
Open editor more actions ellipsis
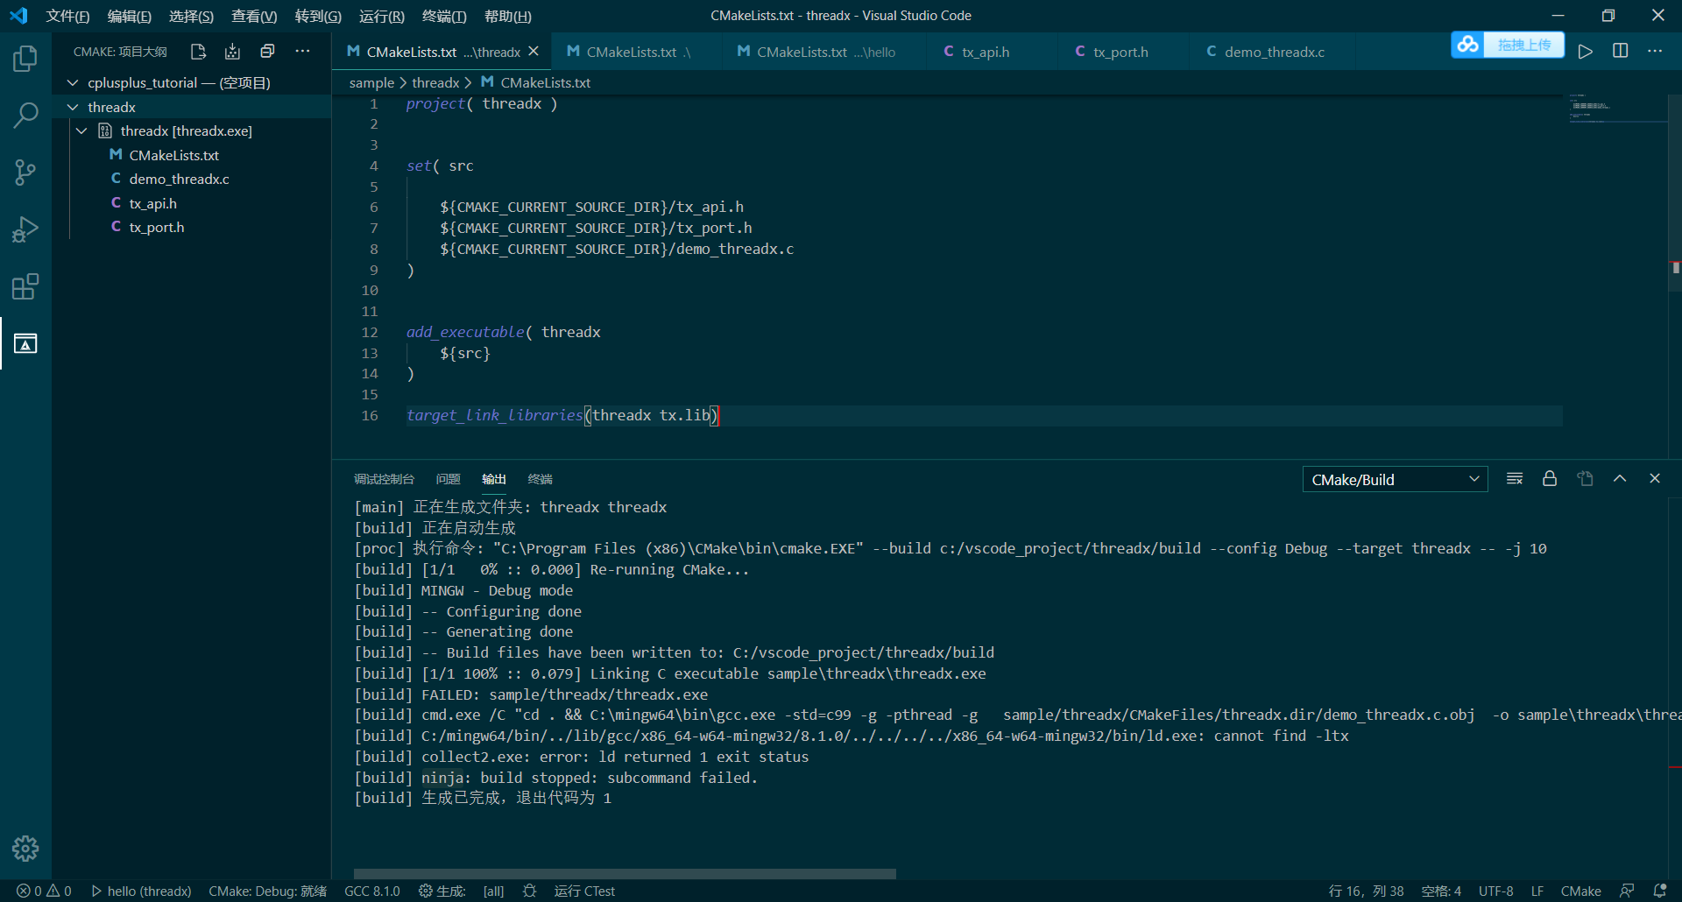click(x=1655, y=52)
